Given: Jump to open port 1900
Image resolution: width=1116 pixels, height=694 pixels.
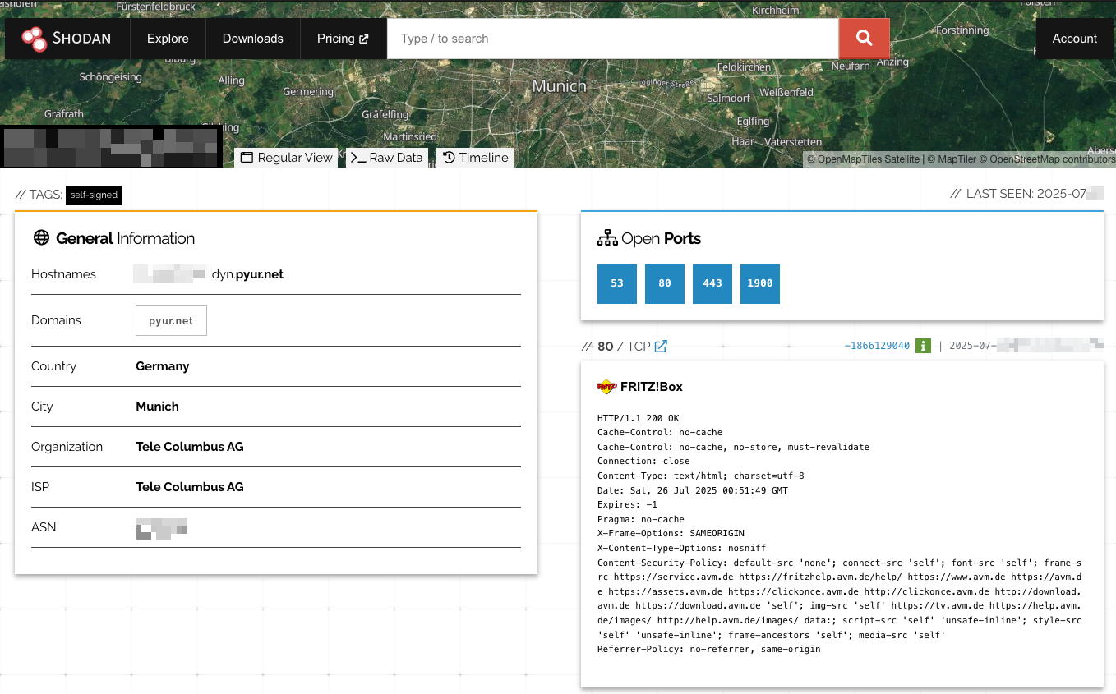Looking at the screenshot, I should [760, 283].
